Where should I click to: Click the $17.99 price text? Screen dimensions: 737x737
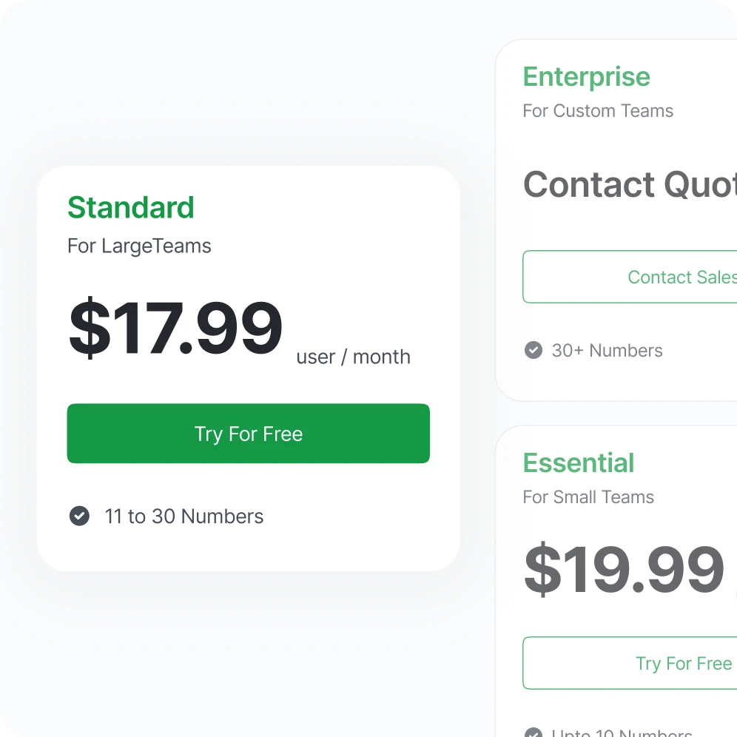[x=175, y=328]
